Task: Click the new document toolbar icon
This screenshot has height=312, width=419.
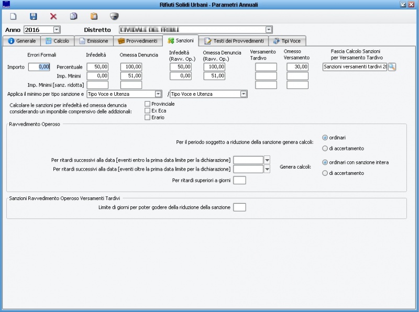Action: [x=14, y=16]
